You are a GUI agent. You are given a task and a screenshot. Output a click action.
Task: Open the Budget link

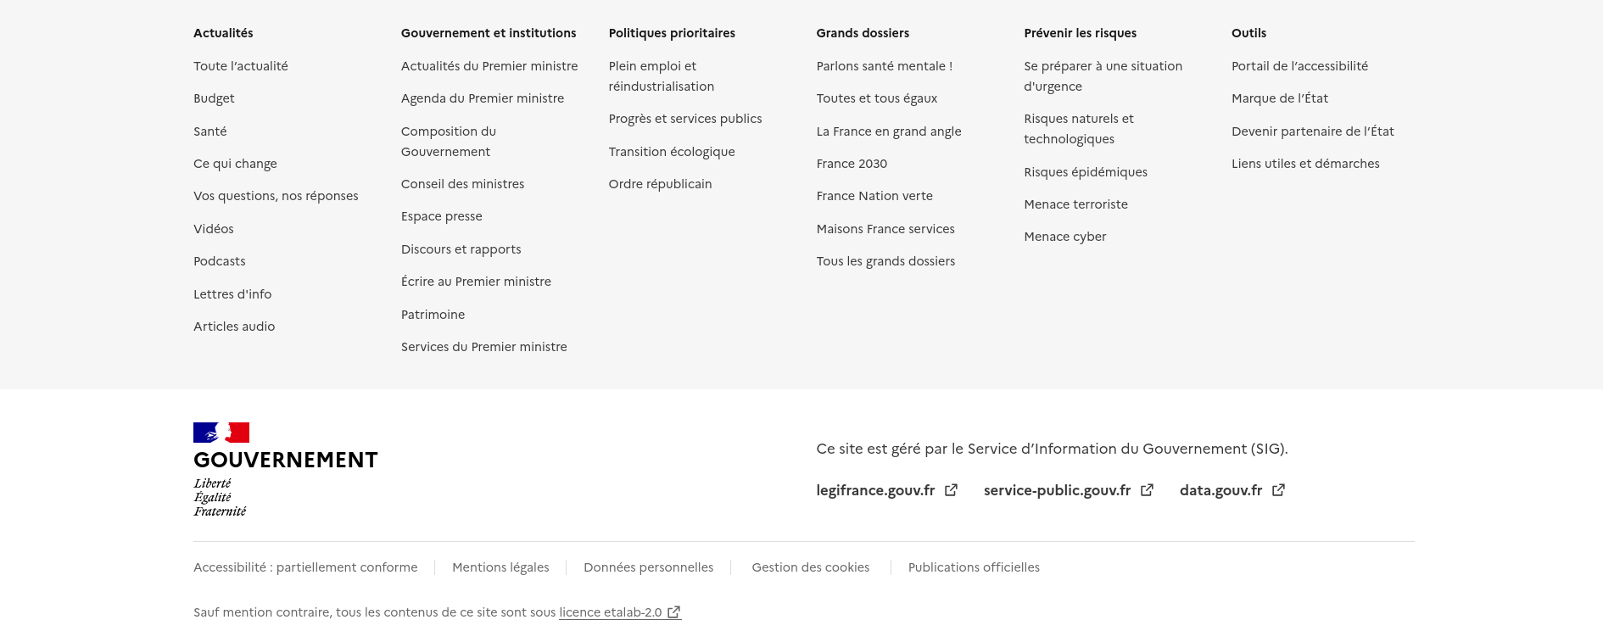point(214,98)
